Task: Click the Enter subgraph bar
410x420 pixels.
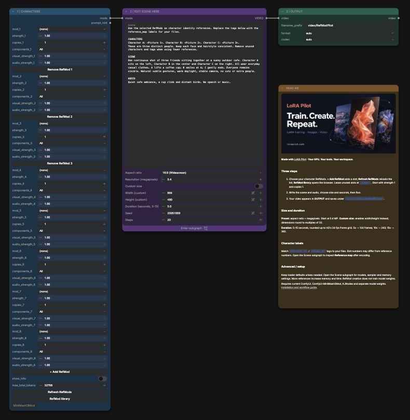Action: coord(194,228)
